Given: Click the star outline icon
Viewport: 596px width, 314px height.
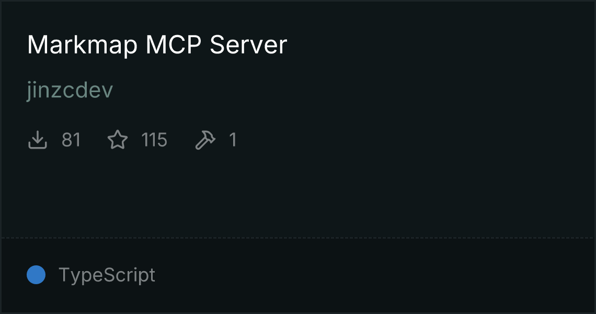Looking at the screenshot, I should point(118,140).
